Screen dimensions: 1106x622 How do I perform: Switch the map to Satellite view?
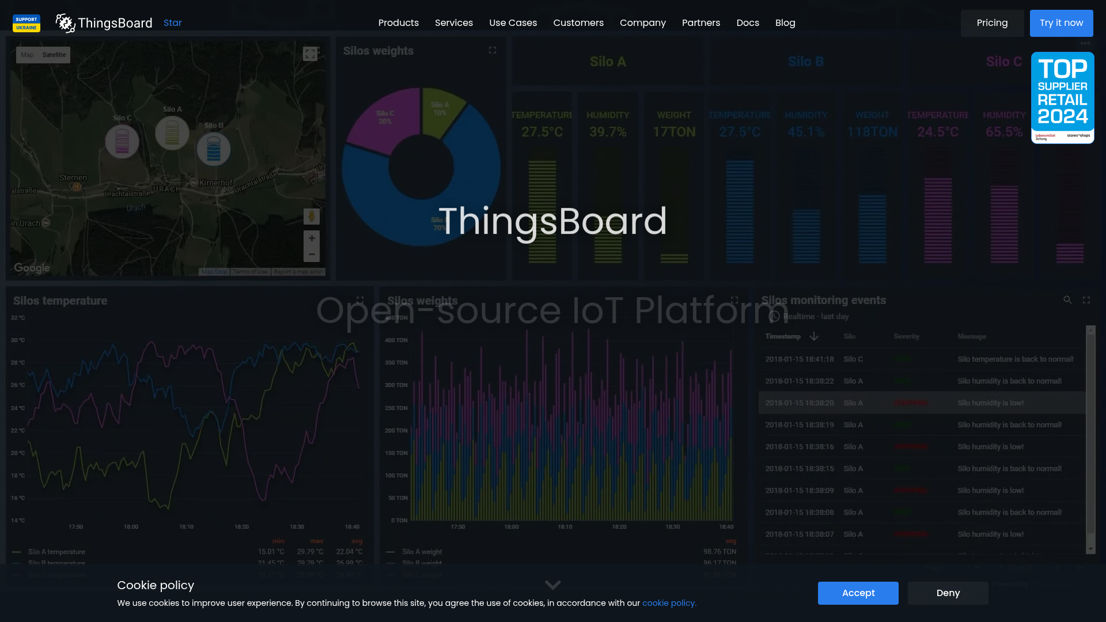tap(54, 55)
